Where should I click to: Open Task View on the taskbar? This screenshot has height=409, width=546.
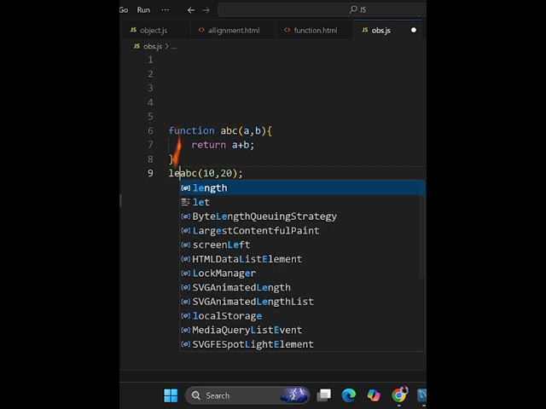click(324, 395)
